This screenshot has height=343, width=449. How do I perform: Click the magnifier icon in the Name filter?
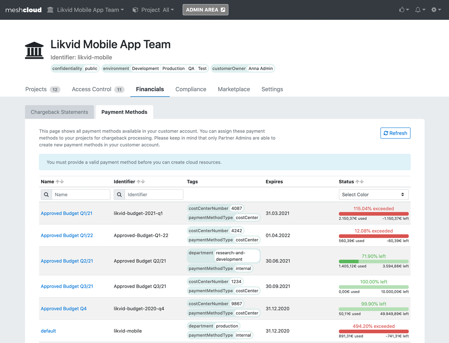coord(46,194)
